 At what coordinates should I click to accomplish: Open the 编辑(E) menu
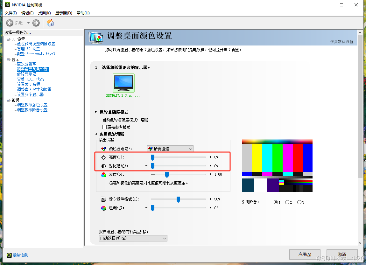27,13
